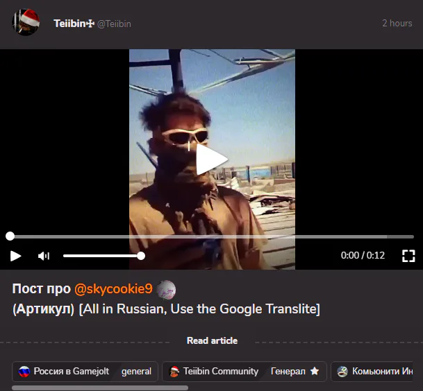Viewport: 423px width, 391px height.
Task: Click the star icon next to Генерал
Action: tap(315, 372)
